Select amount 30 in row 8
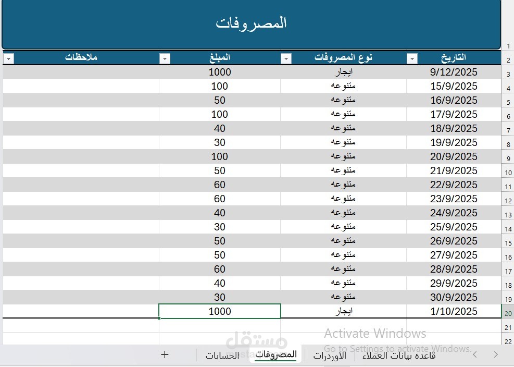The width and height of the screenshot is (514, 367). [220, 142]
